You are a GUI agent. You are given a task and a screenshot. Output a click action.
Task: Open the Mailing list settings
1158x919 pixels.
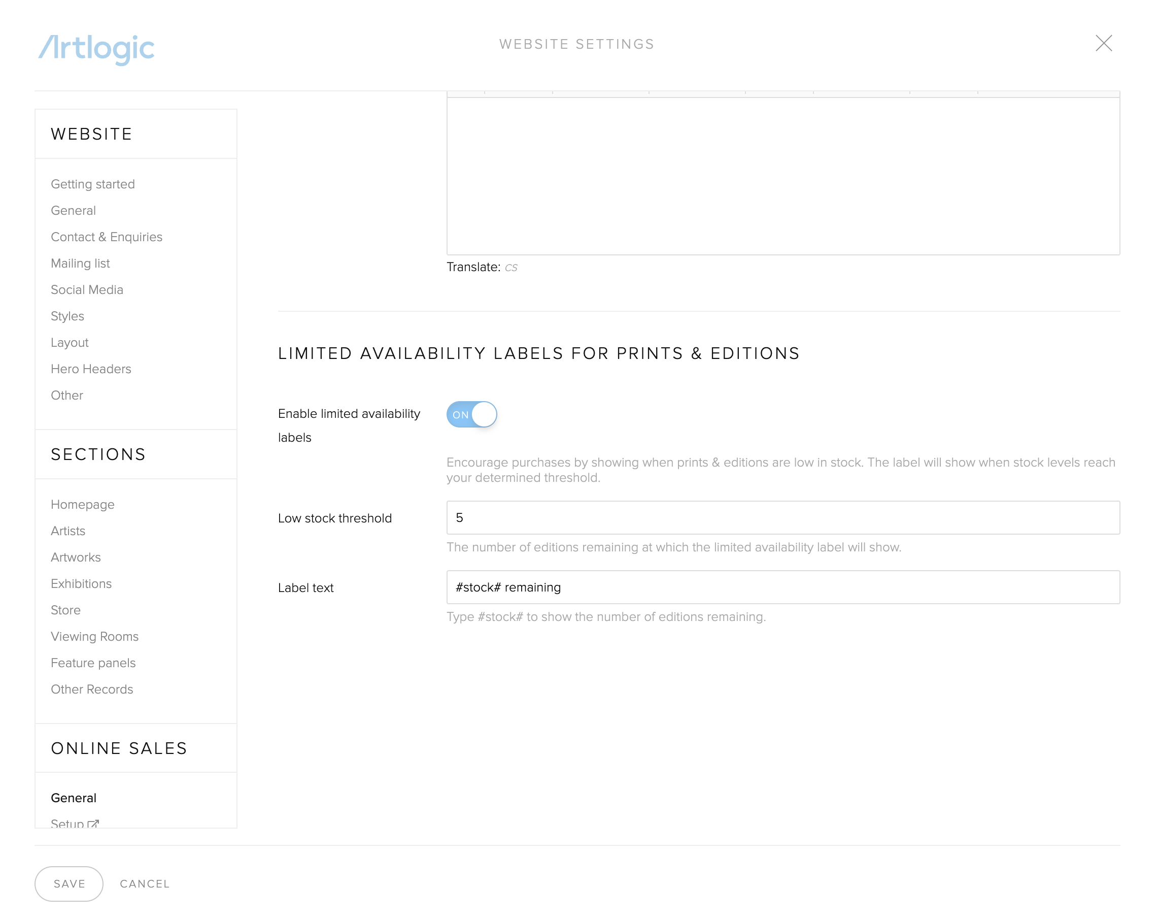(80, 264)
